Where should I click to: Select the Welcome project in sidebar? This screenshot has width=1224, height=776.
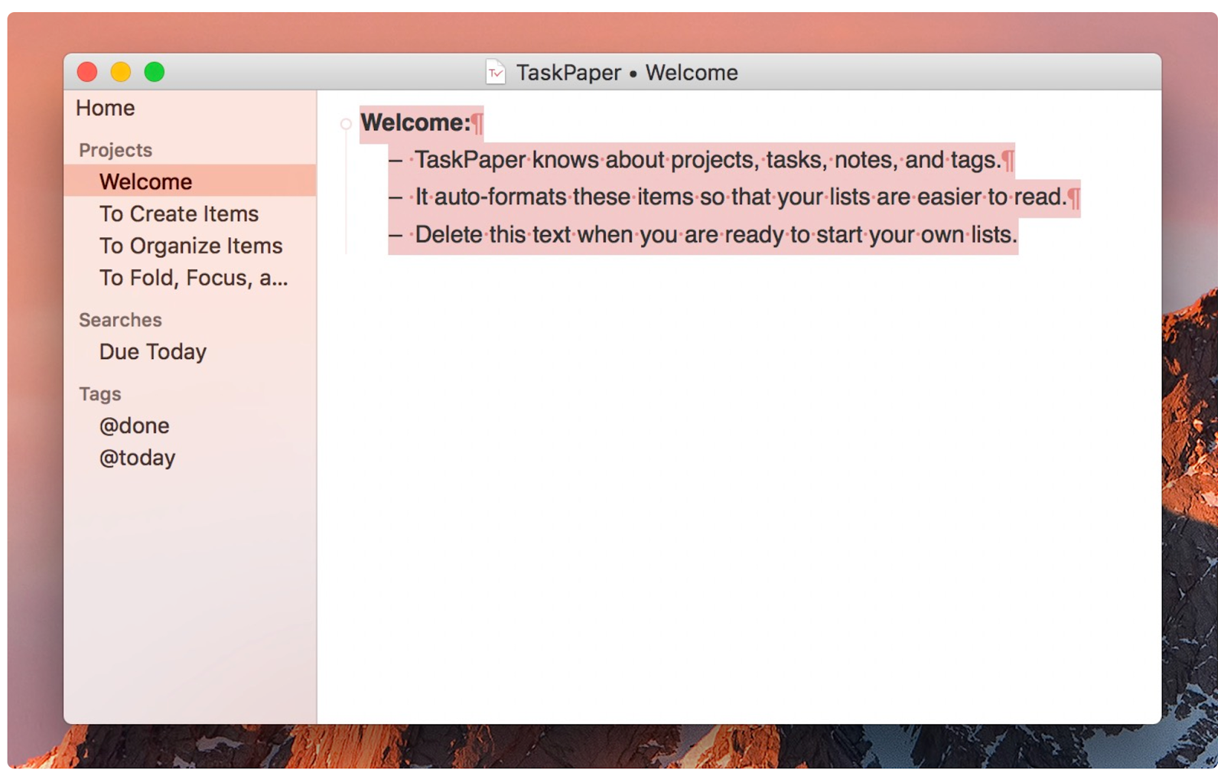(190, 181)
